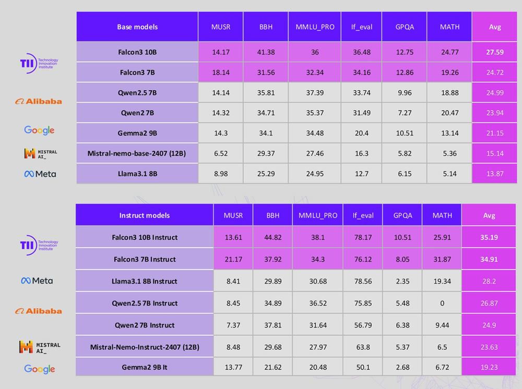Screen dimensions: 522x389
Task: Click the 56.79 If_eval score of Qwen2 7B Instruct
Action: (x=363, y=325)
